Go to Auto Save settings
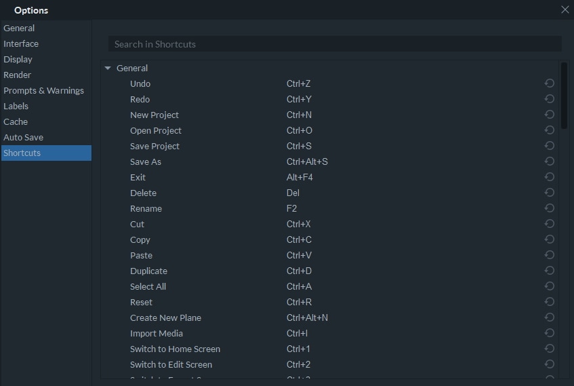 (23, 137)
